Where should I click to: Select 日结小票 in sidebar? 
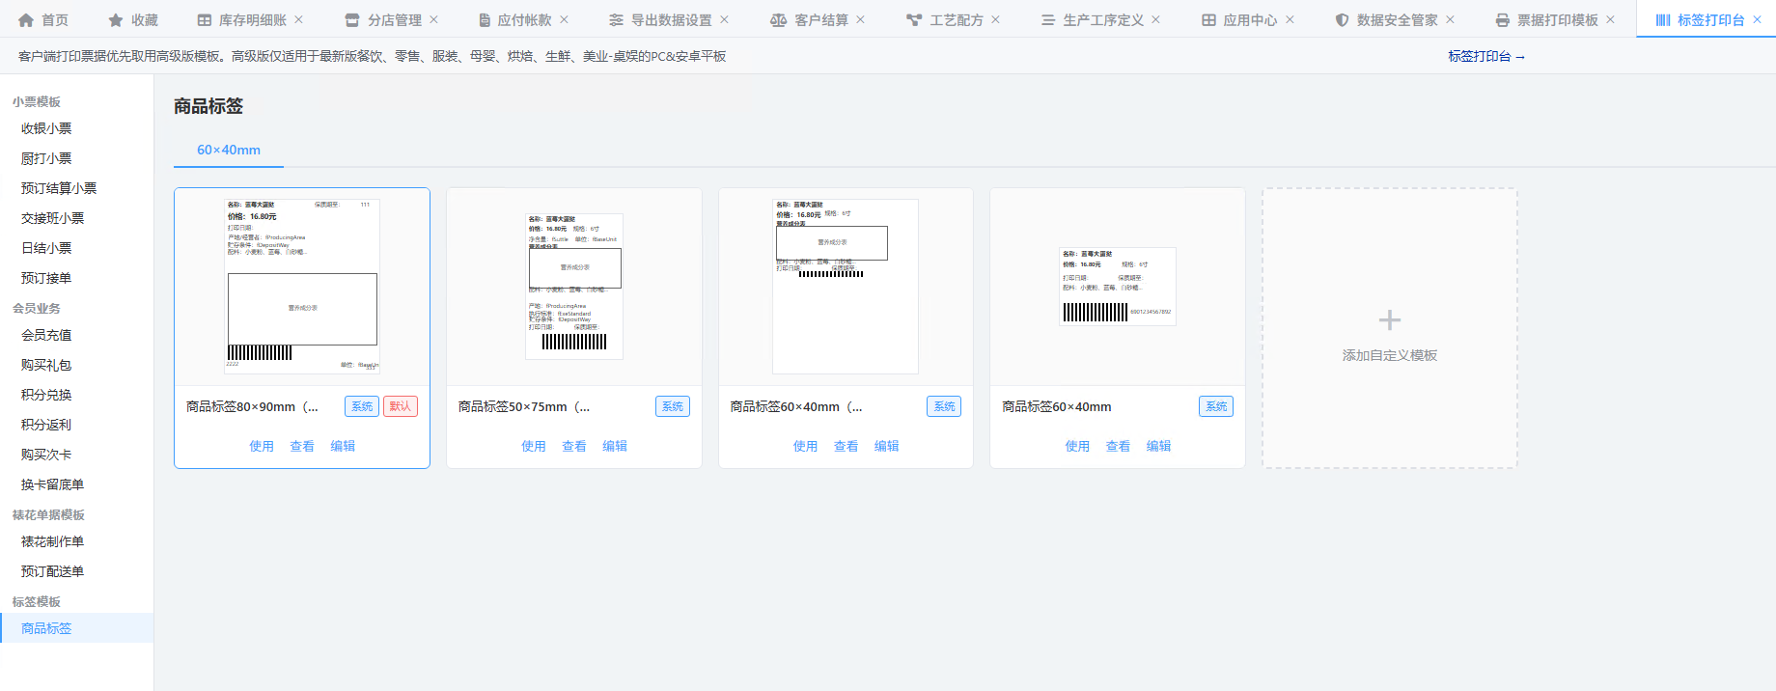[x=46, y=248]
